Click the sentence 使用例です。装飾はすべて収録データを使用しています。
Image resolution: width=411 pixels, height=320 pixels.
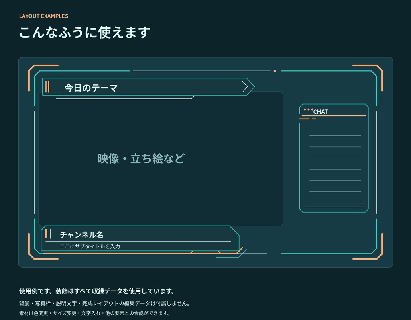coord(97,291)
